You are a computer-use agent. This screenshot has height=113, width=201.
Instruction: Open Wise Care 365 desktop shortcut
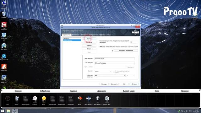[x=4, y=37]
